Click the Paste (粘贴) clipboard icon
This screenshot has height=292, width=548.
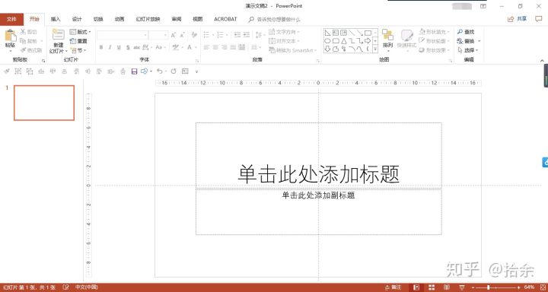10,36
